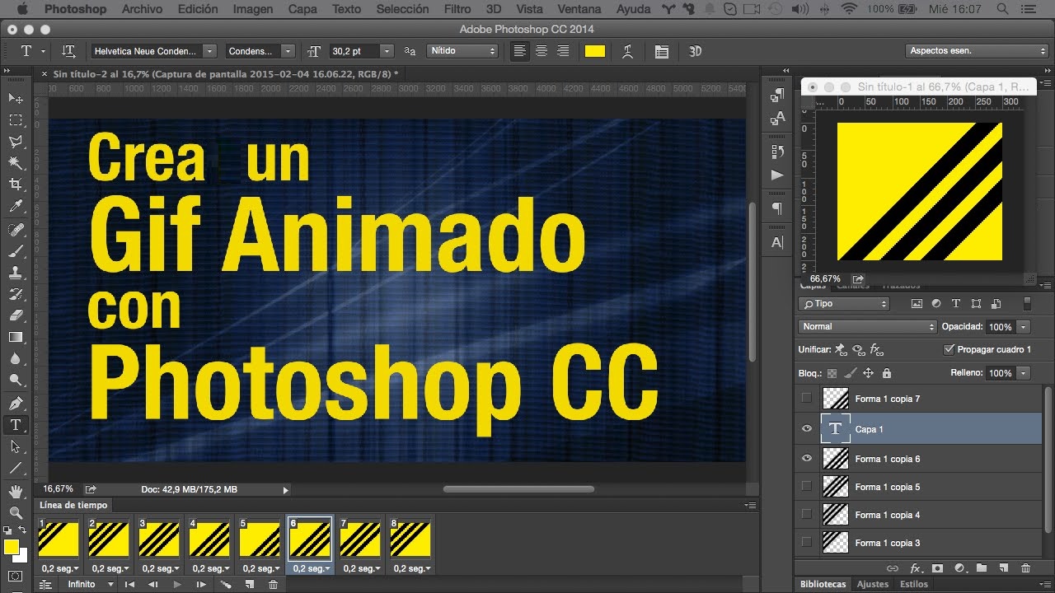Open the font family dropdown
Viewport: 1055px width, 593px height.
tap(210, 51)
